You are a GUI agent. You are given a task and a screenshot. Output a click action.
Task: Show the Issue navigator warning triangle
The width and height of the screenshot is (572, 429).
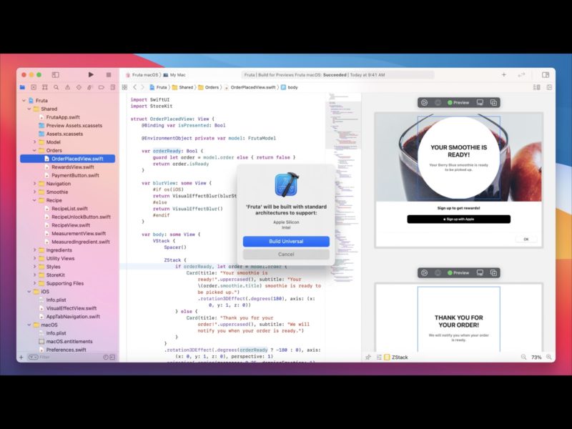tap(67, 87)
